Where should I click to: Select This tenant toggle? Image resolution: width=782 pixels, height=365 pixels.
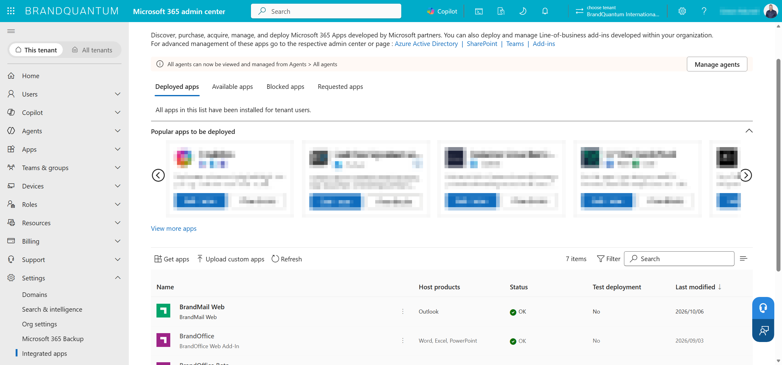coord(36,50)
